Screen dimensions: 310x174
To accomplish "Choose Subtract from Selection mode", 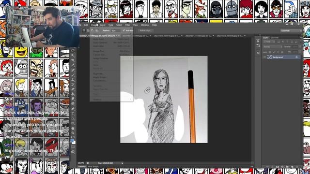I will coord(93,30).
